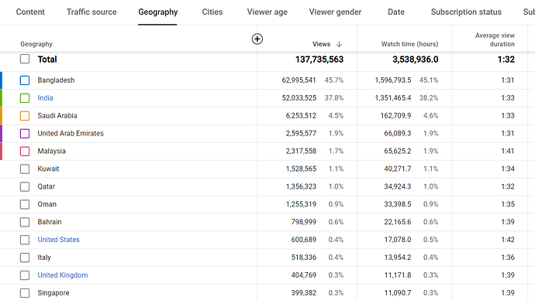Click Saudi Arabia views 6,253,512

(x=301, y=116)
